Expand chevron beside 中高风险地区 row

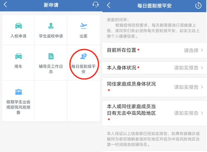click(202, 113)
